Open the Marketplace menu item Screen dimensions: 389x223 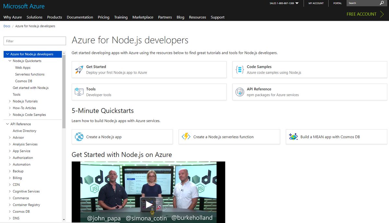click(x=143, y=17)
